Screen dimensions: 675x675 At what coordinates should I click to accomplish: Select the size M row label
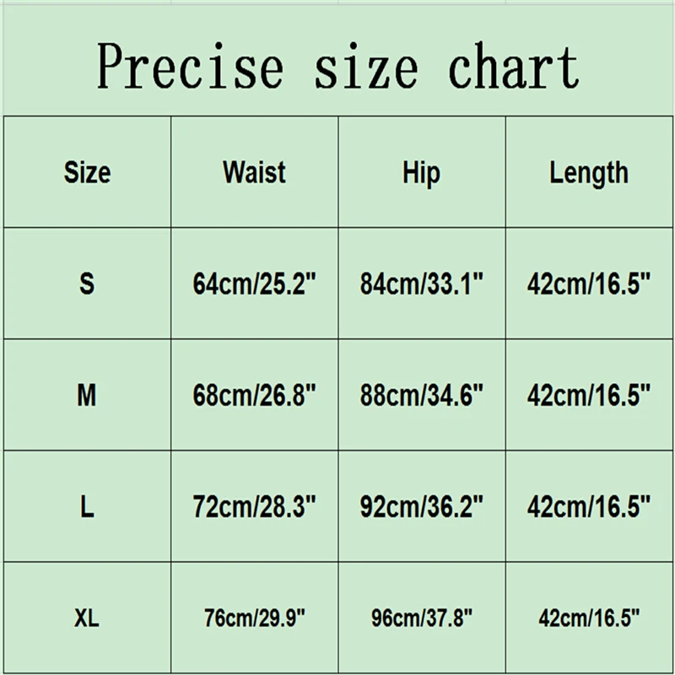tap(87, 395)
